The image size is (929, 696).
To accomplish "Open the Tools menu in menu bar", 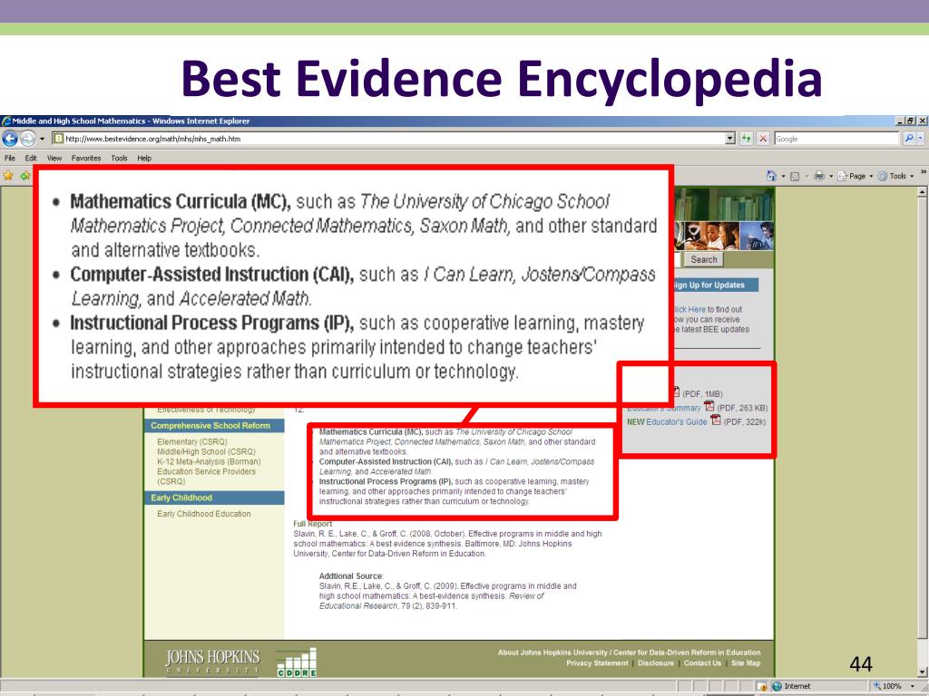I will [x=119, y=158].
